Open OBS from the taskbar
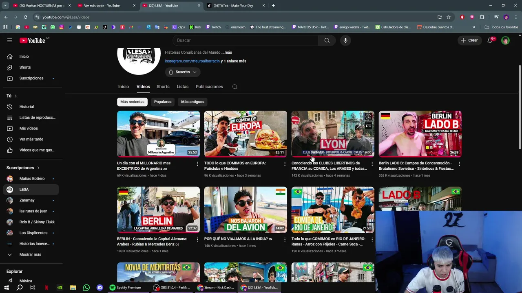 [172, 287]
